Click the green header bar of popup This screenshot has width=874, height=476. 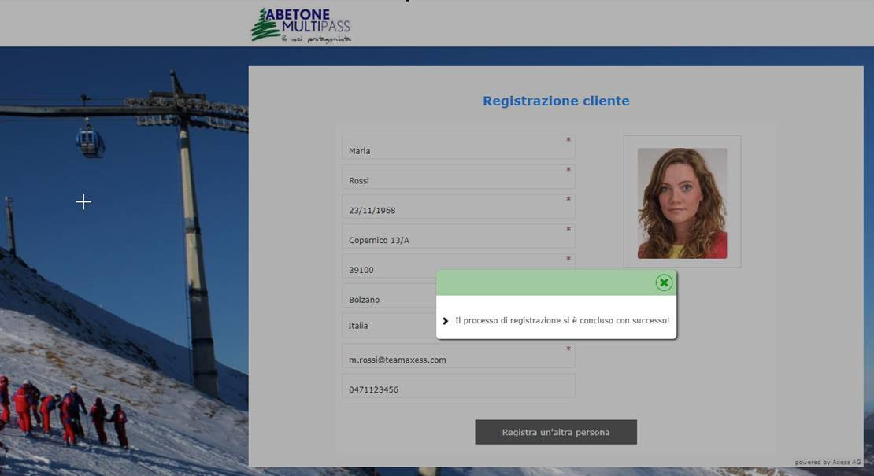543,282
